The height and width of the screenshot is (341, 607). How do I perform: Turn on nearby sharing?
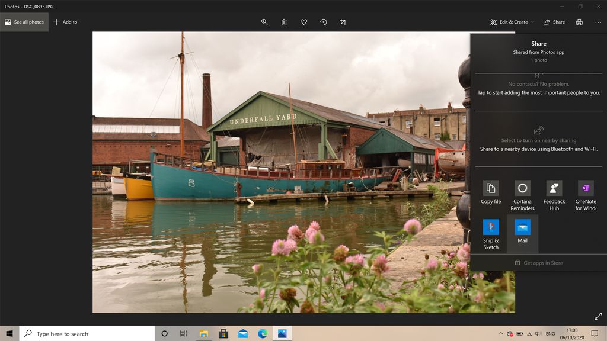(538, 140)
